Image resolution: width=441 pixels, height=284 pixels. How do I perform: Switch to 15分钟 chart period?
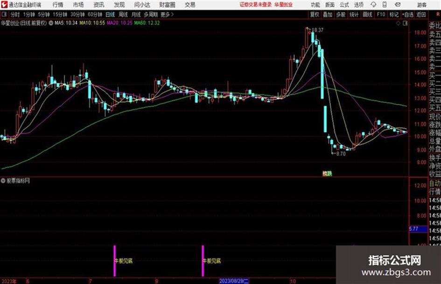60,14
